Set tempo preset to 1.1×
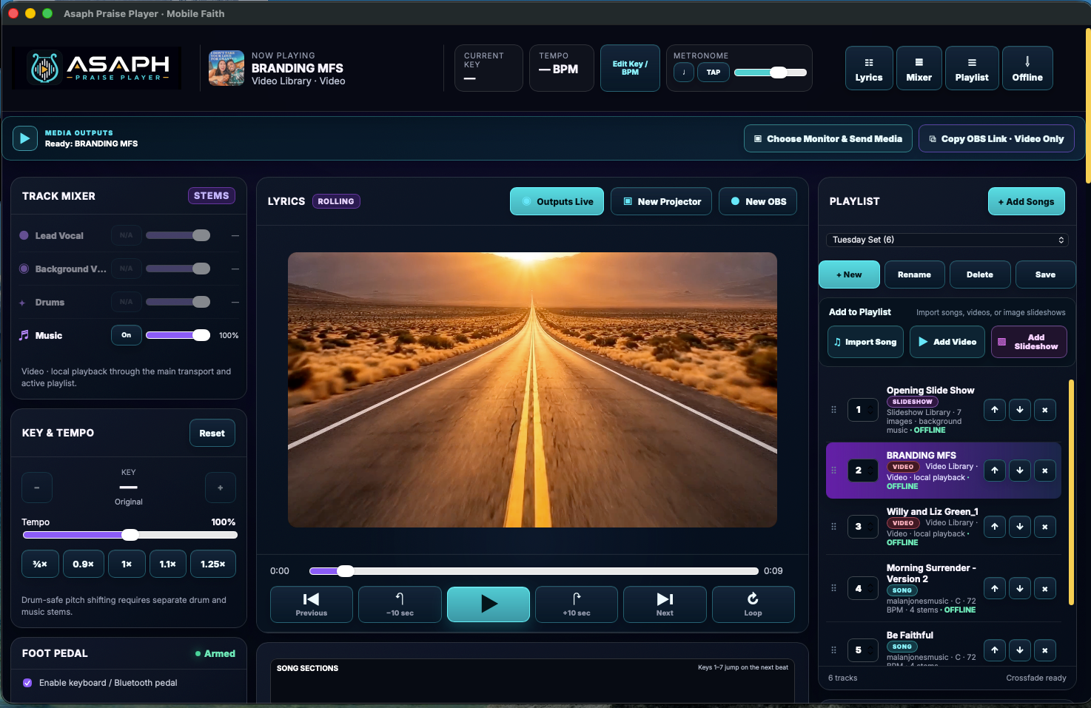Image resolution: width=1091 pixels, height=708 pixels. point(168,564)
